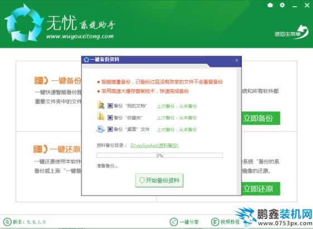Click the My Documents 上次备份:从未备份 text
Viewport: 313px width, 229px height.
177,106
